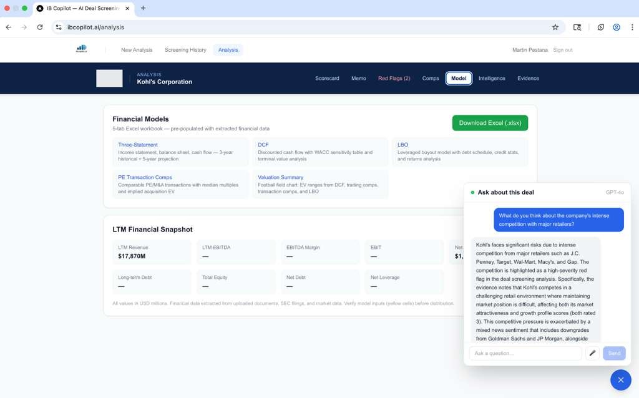Switch to the Scorecard tab
Viewport: 639px width, 398px height.
(x=327, y=78)
